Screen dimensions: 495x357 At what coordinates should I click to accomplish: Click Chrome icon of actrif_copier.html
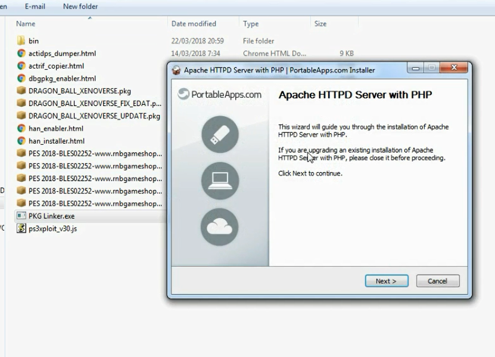[x=21, y=66]
